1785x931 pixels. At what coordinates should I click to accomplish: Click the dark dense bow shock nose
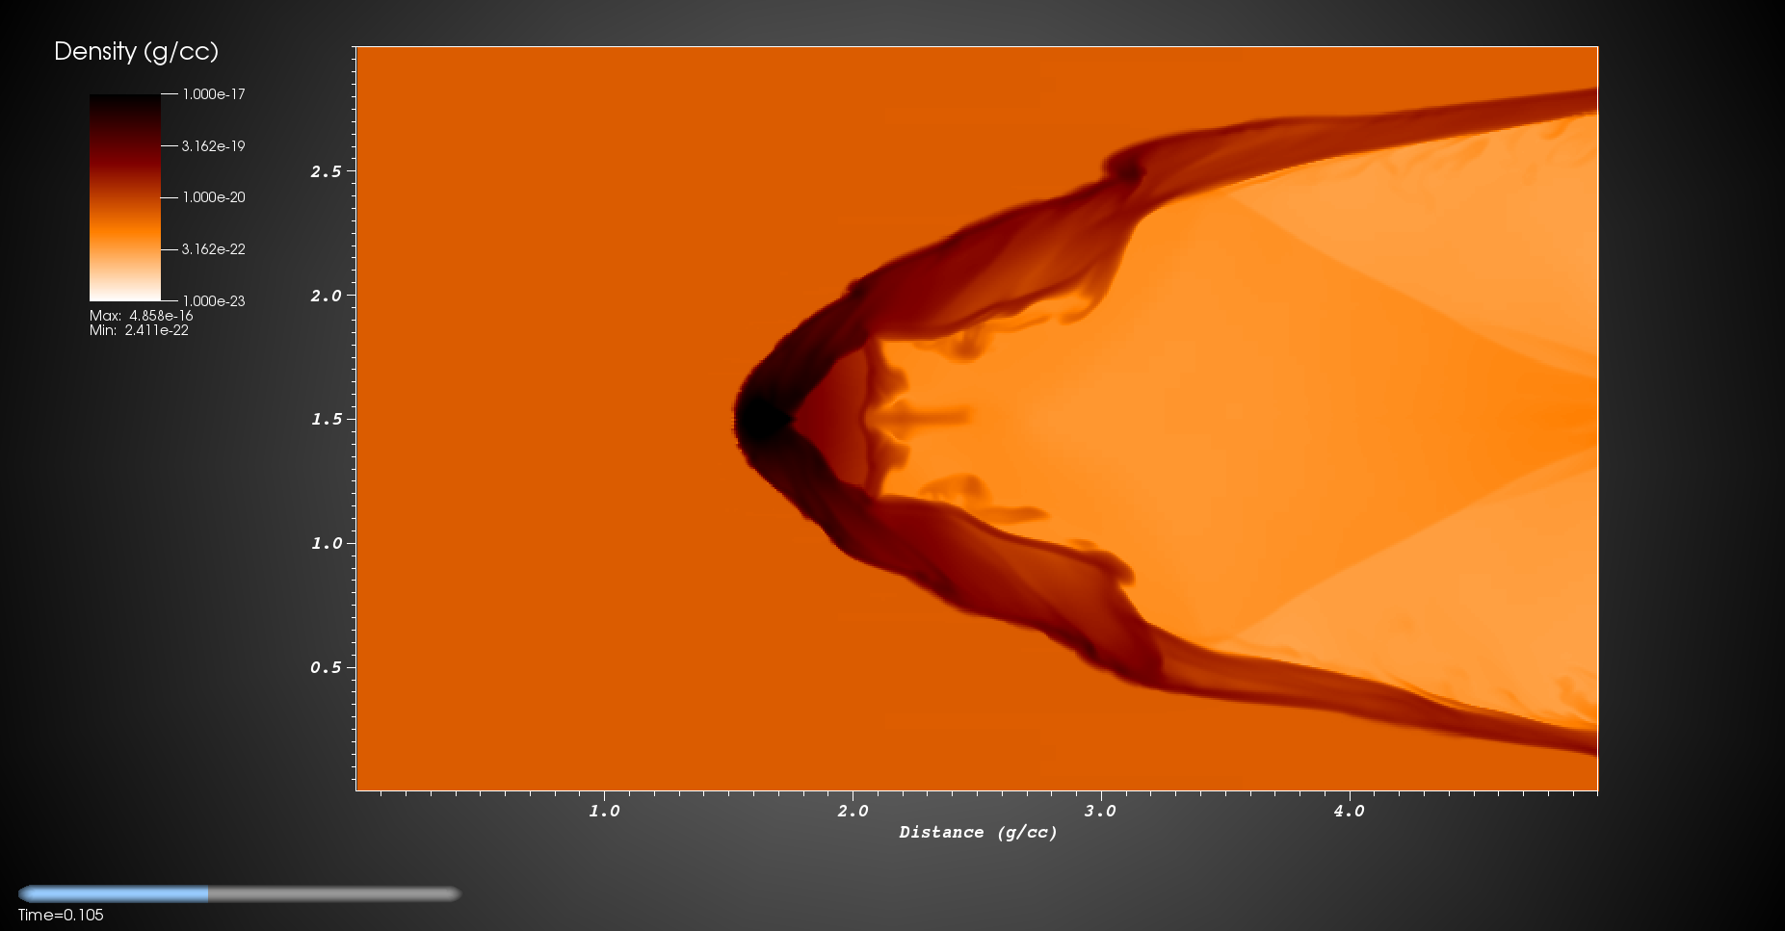pyautogui.click(x=762, y=420)
